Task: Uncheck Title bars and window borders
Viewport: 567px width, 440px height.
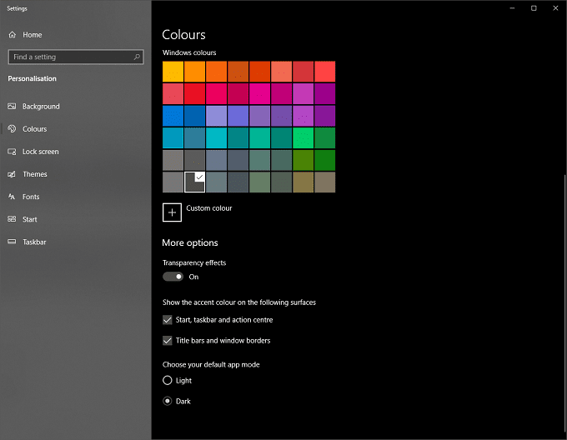Action: coord(168,341)
